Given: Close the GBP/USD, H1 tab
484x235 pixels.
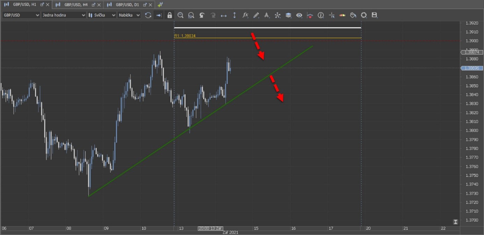Looking at the screenshot, I should pos(48,5).
